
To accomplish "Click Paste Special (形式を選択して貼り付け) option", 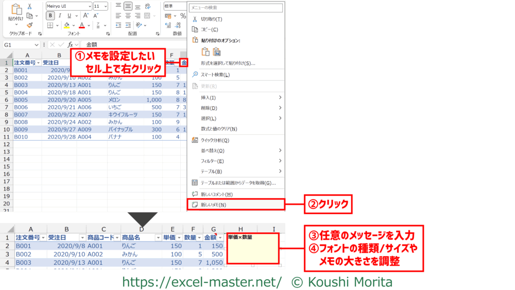I will coord(228,63).
